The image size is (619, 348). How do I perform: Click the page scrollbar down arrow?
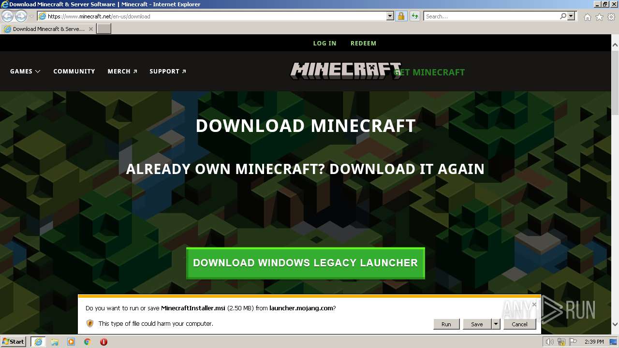615,324
